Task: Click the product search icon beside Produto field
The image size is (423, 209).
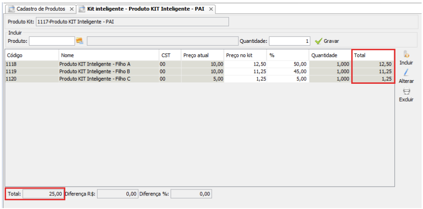Action: point(79,41)
